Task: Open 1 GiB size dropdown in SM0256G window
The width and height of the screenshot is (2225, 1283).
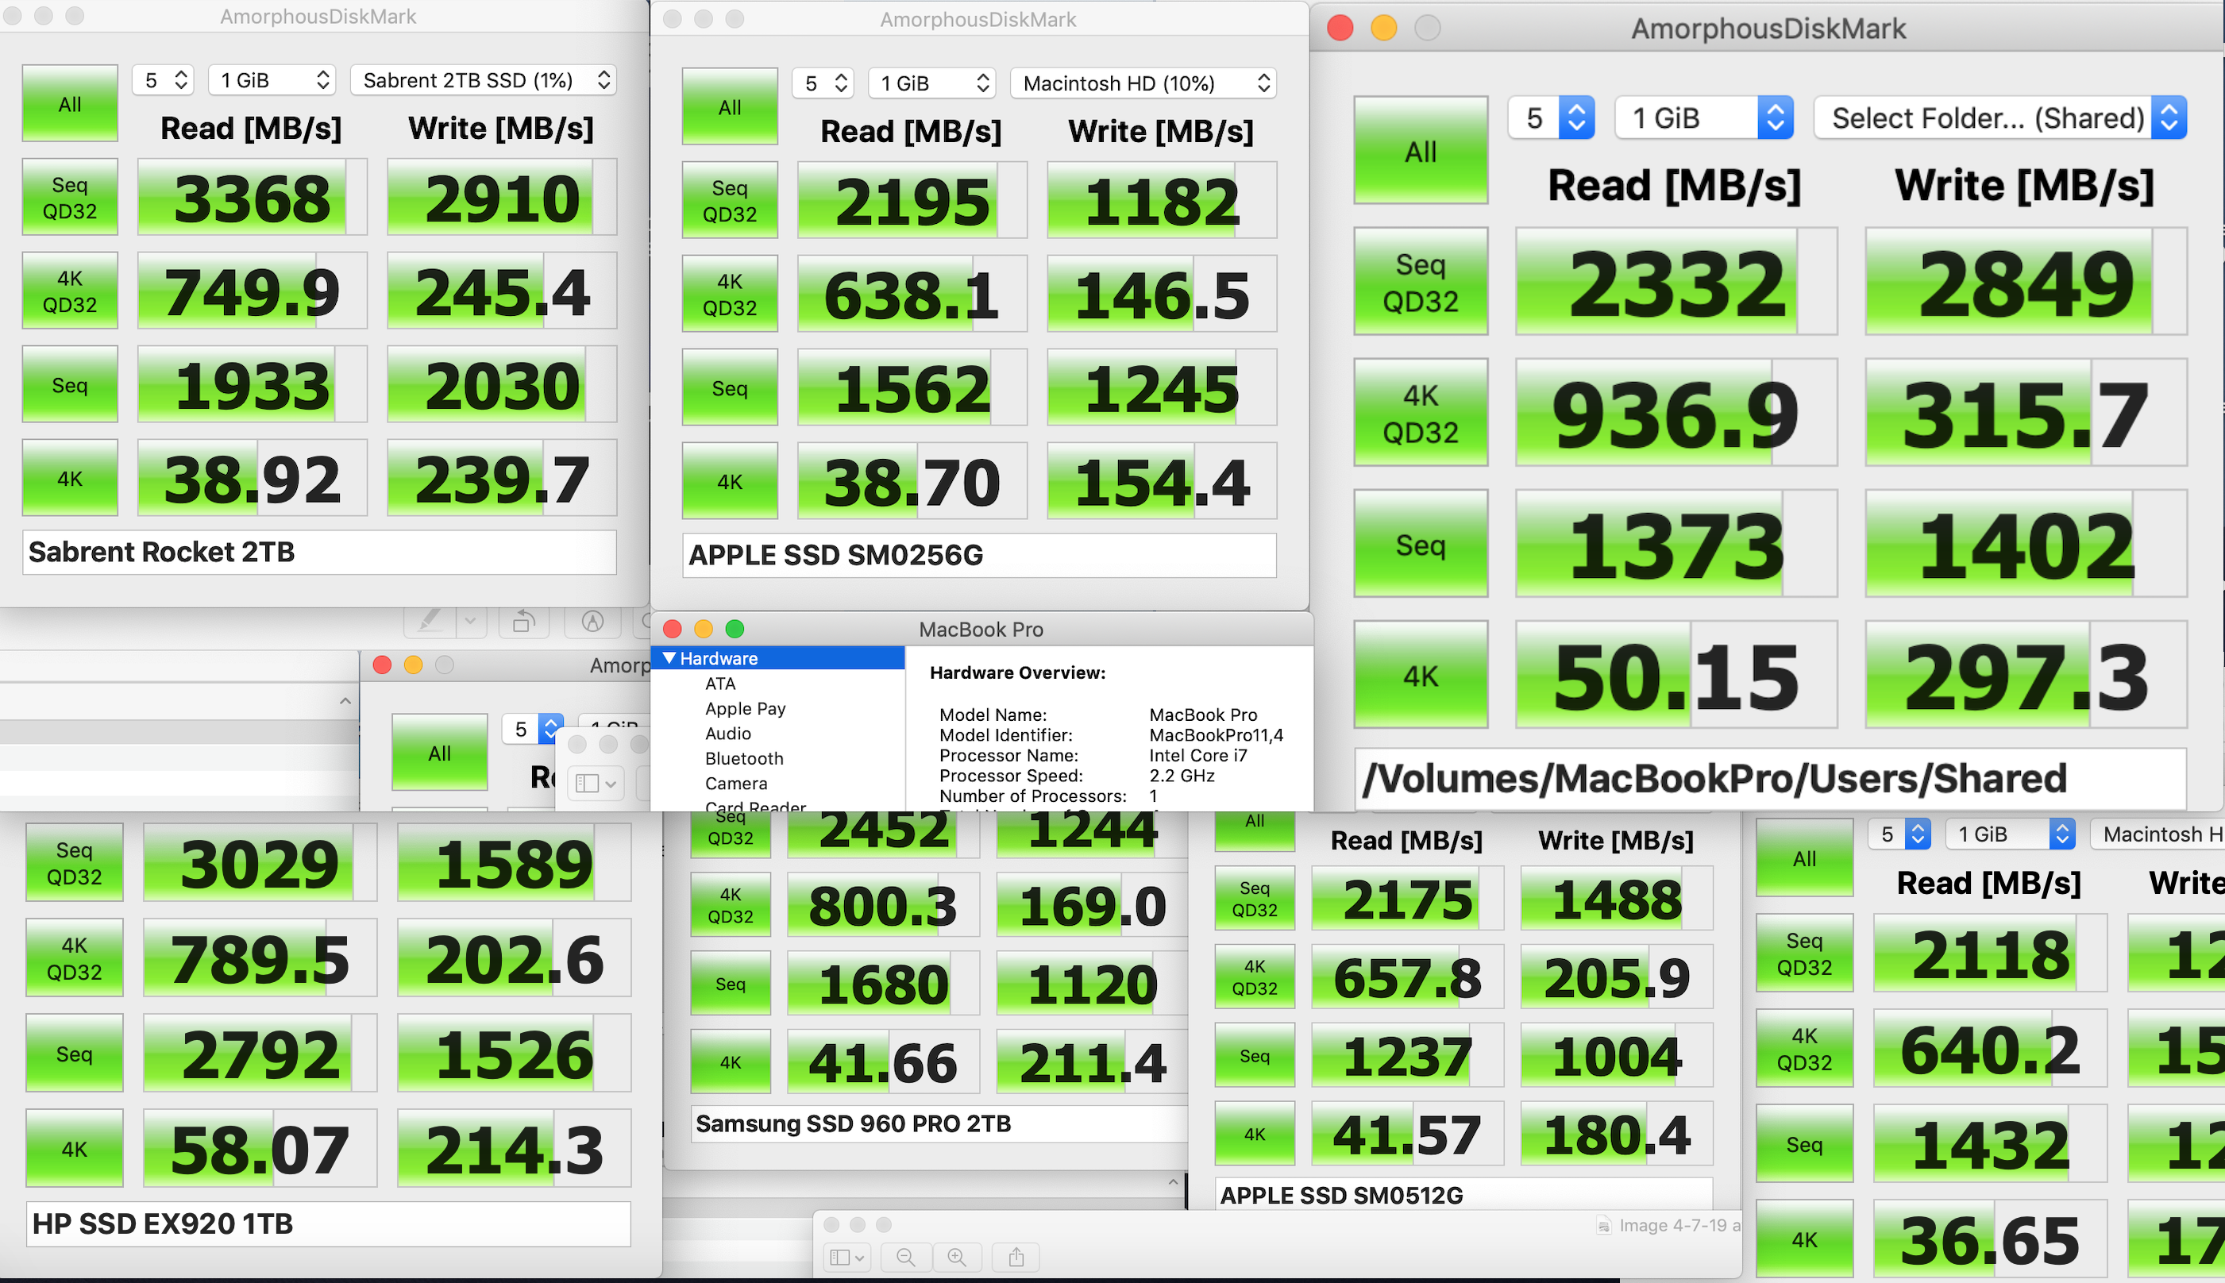Action: pyautogui.click(x=932, y=83)
